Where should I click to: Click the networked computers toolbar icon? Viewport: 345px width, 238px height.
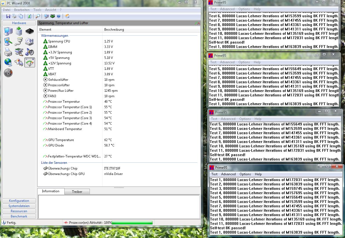[x=46, y=16]
